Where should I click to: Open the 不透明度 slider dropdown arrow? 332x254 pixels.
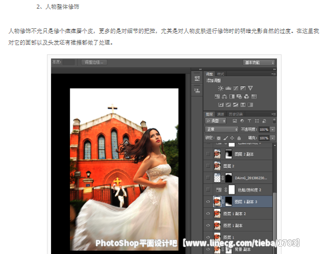point(273,130)
